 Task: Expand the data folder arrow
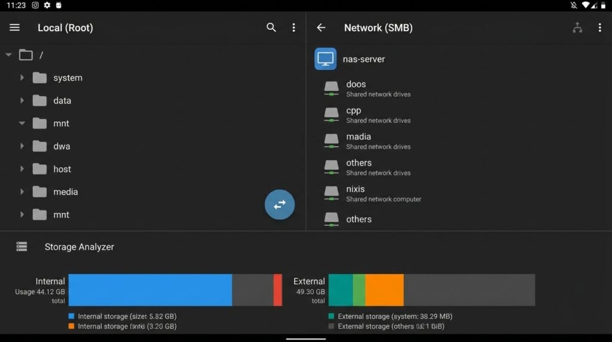coord(22,100)
